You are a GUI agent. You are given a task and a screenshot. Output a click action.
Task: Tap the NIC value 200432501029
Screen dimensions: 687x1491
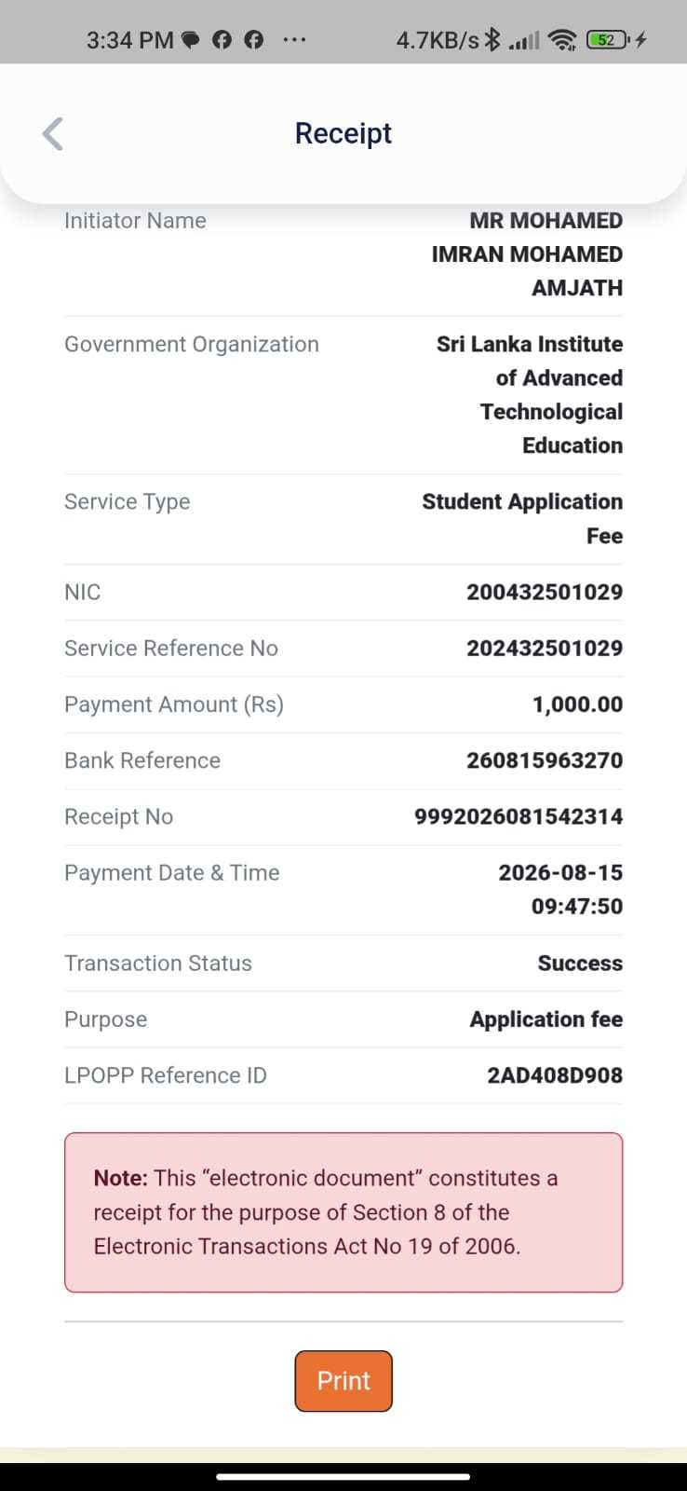pos(545,592)
